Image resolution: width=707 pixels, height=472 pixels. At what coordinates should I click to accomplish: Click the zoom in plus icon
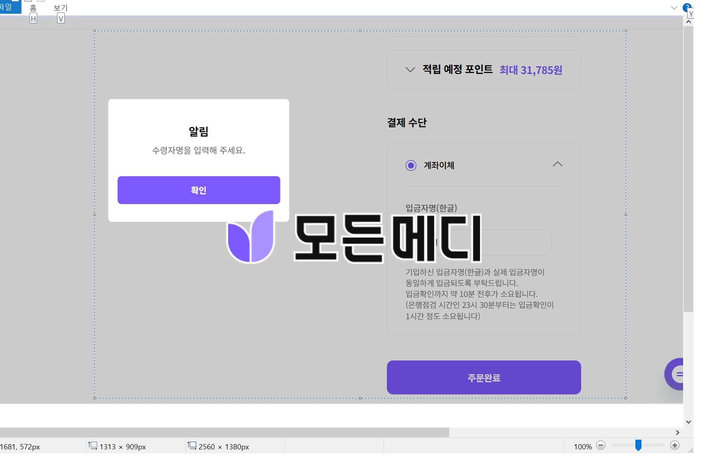point(675,445)
